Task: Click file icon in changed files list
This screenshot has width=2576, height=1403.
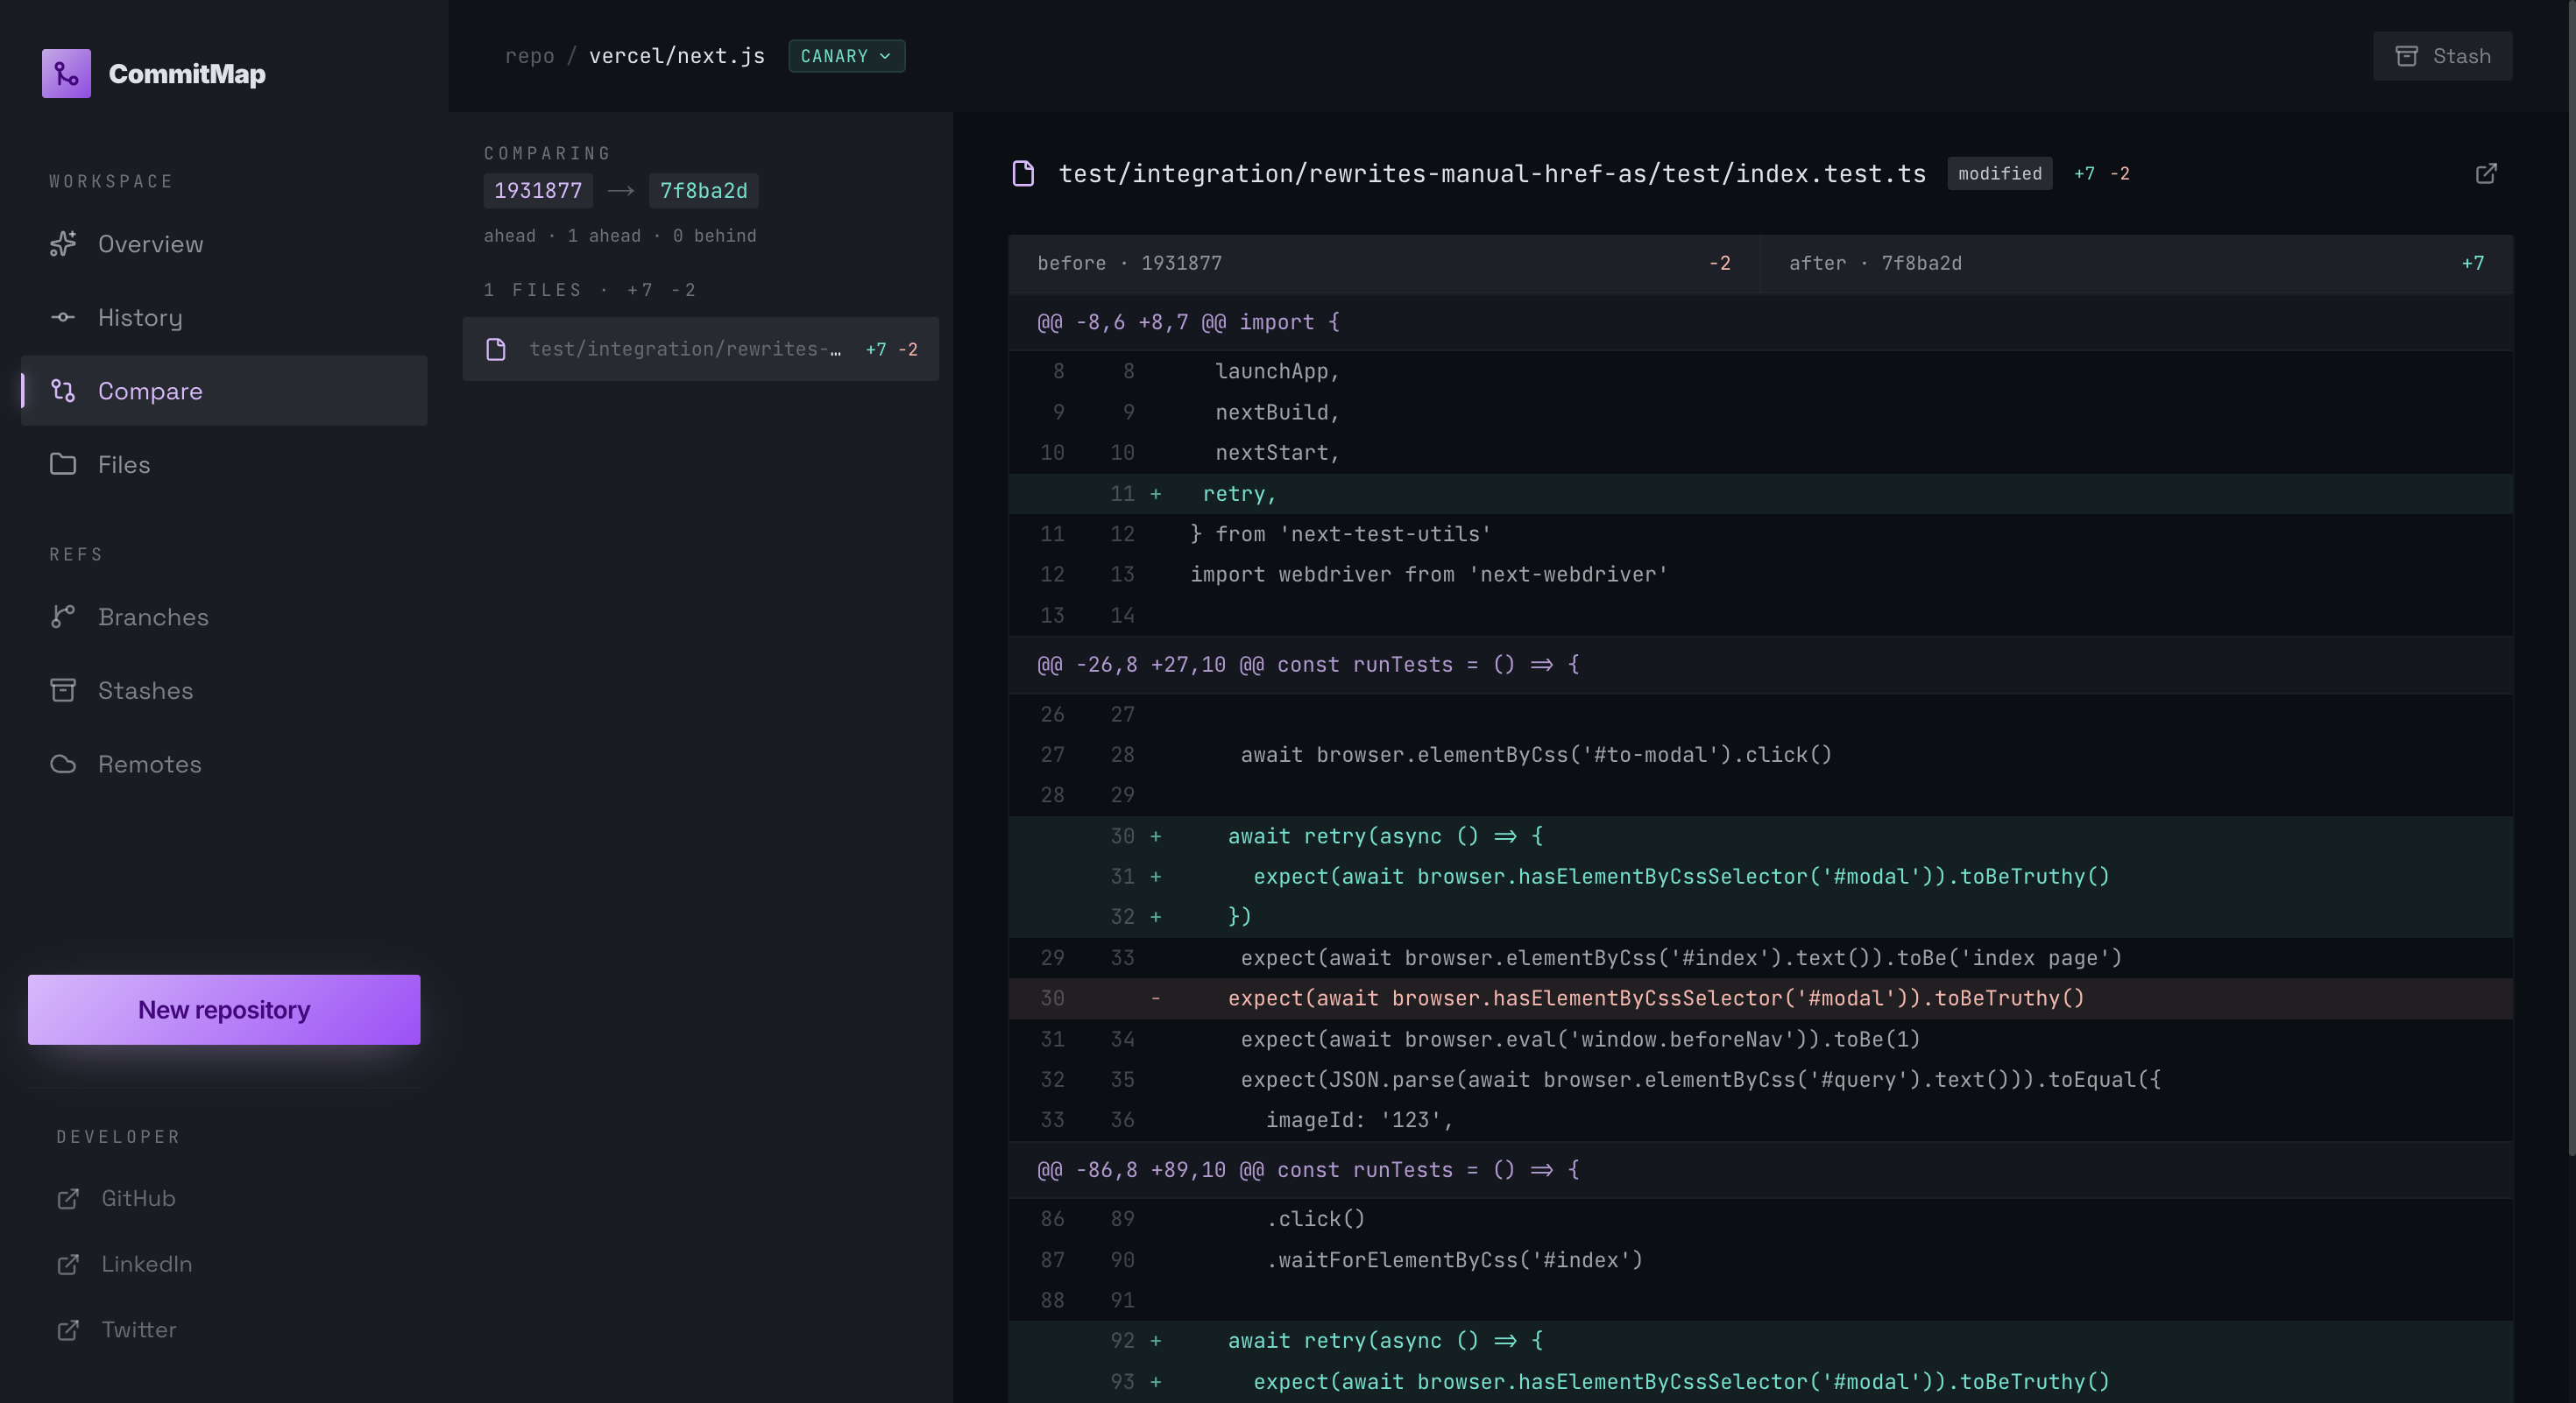Action: pyautogui.click(x=496, y=349)
